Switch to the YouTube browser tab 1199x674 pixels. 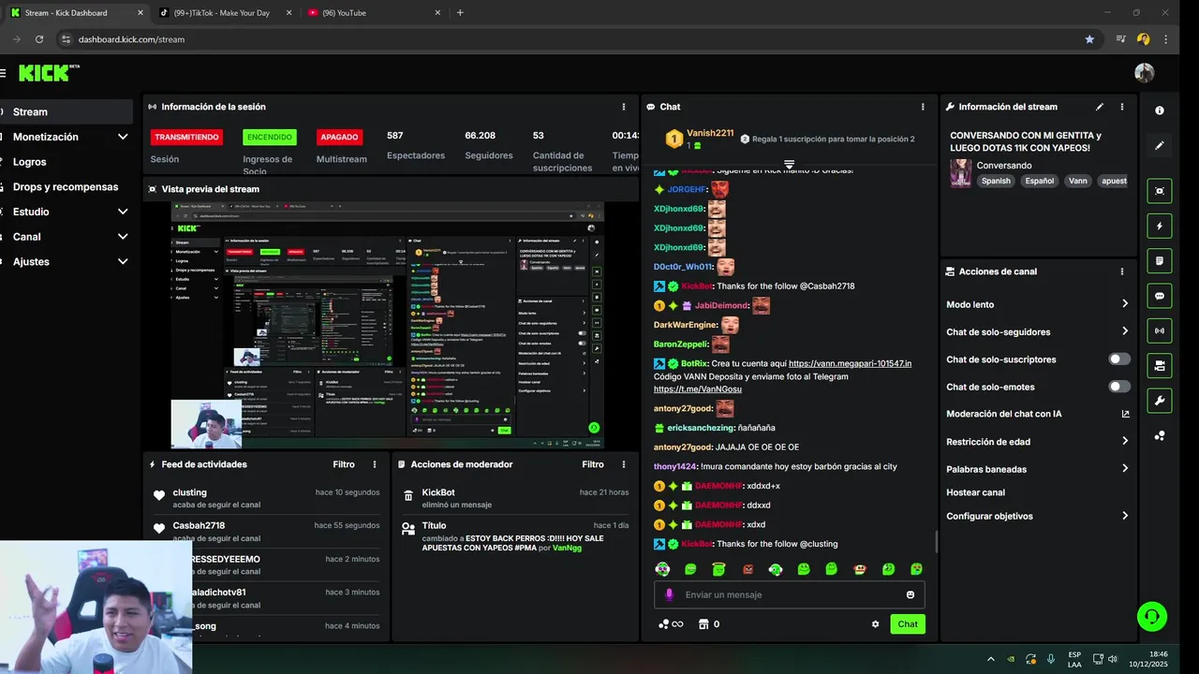click(375, 13)
